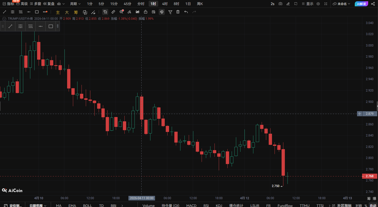Select the three-line Fibonacci tool in toolbar
378x207 pixels.
pos(21,12)
